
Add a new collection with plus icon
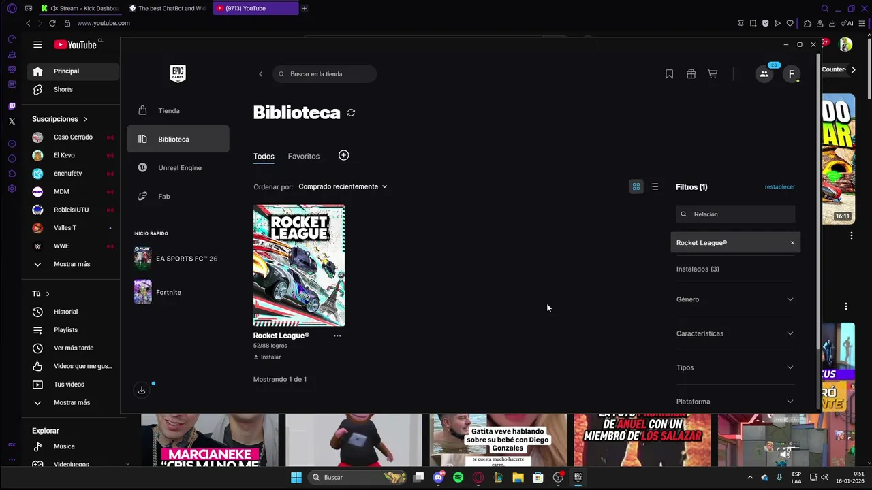343,156
